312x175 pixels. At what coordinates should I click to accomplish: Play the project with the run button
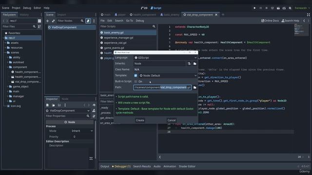point(254,8)
